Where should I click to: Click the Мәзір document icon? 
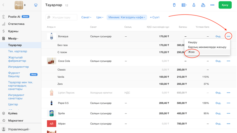(x=4, y=38)
